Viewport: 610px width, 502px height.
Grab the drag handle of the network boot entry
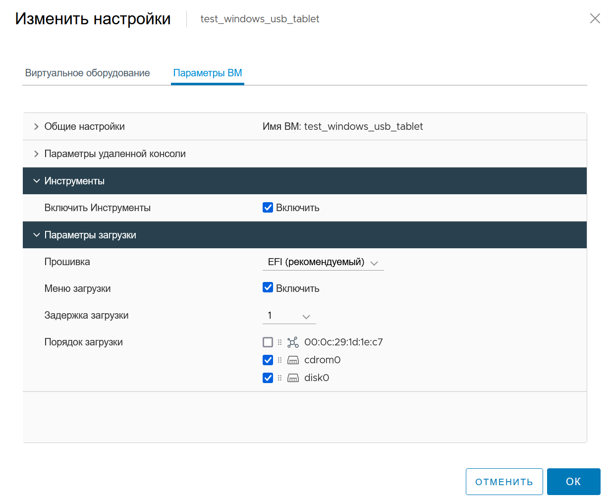point(279,342)
